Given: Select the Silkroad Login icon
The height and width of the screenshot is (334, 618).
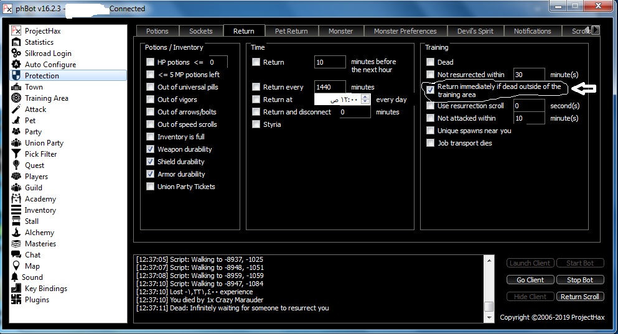Looking at the screenshot, I should [16, 53].
